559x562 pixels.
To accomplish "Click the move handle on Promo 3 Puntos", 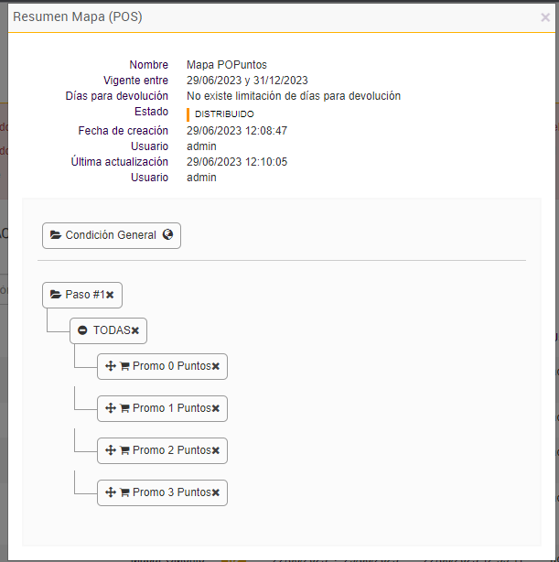I will [x=111, y=492].
